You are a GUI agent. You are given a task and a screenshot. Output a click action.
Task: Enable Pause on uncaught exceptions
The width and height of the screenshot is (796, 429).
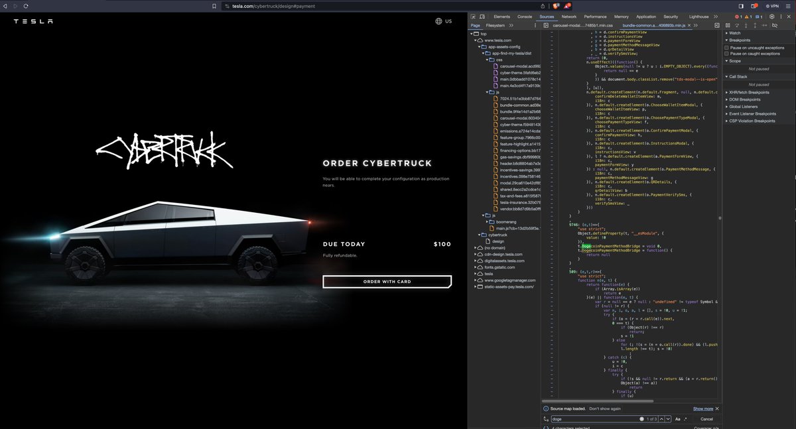(x=728, y=48)
